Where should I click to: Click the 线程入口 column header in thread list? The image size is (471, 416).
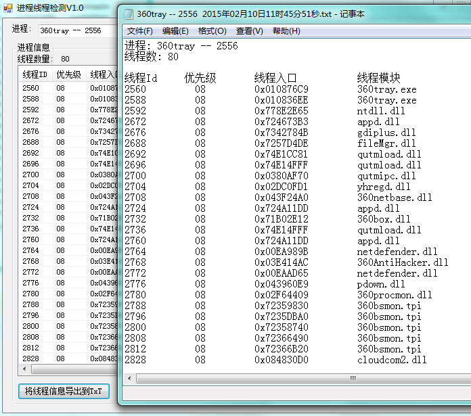click(x=102, y=74)
